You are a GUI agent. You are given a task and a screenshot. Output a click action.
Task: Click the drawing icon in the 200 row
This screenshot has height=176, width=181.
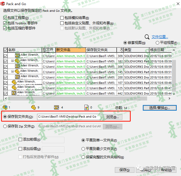[17, 77]
